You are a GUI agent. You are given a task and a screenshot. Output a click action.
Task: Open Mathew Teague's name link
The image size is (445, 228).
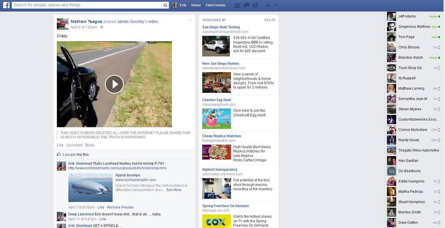86,22
